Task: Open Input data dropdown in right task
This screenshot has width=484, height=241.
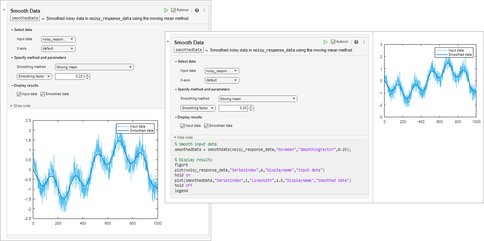Action: [222, 71]
